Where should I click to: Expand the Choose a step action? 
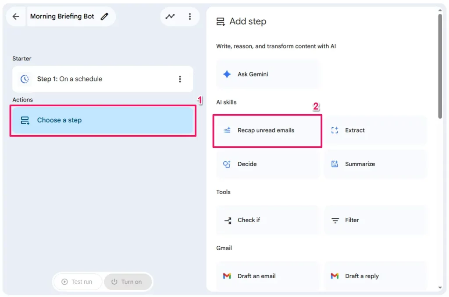[x=103, y=120]
